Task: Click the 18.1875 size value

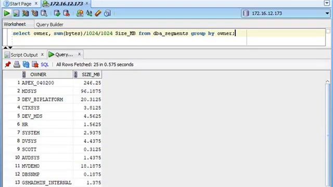Action: [x=91, y=166]
